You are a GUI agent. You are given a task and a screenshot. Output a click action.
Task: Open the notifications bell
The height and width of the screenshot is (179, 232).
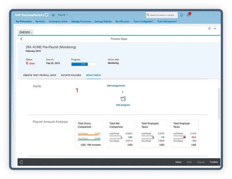pyautogui.click(x=182, y=15)
